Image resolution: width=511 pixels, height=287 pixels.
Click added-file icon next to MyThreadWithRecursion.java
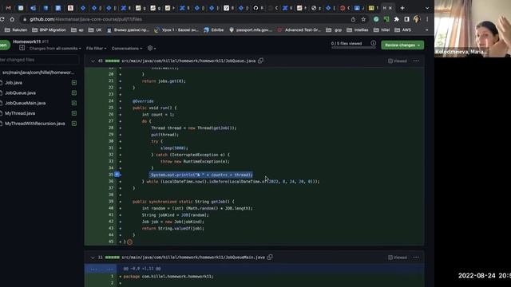coord(74,124)
